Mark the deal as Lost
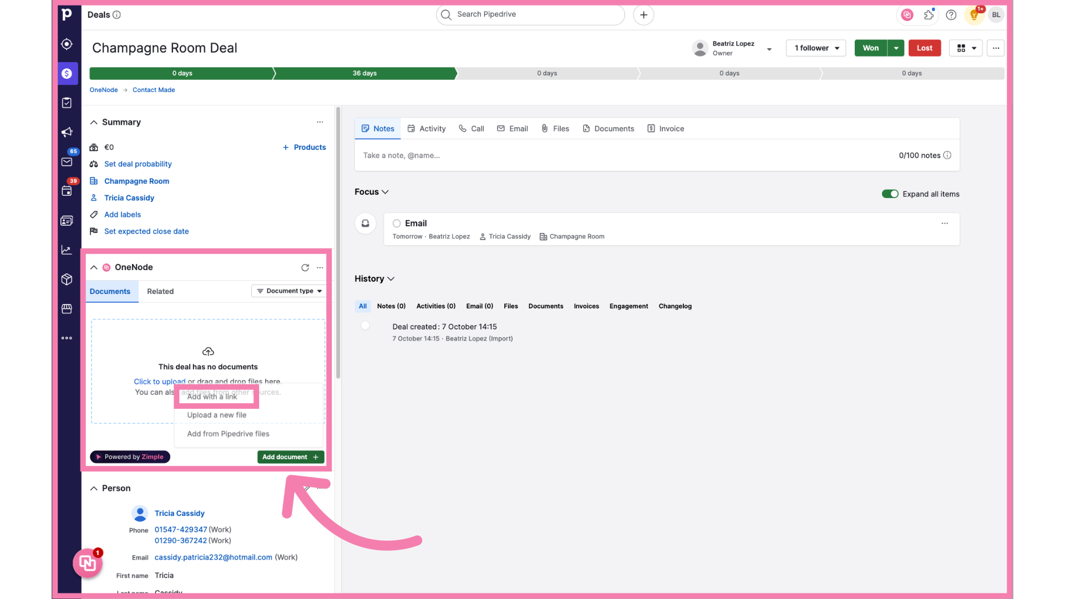The image size is (1065, 599). pyautogui.click(x=924, y=48)
